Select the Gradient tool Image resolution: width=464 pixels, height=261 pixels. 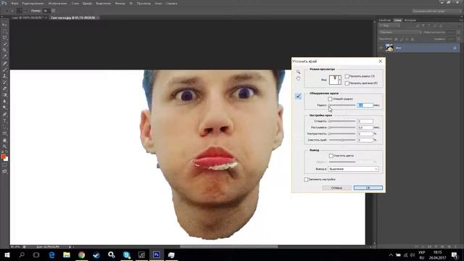(4, 95)
